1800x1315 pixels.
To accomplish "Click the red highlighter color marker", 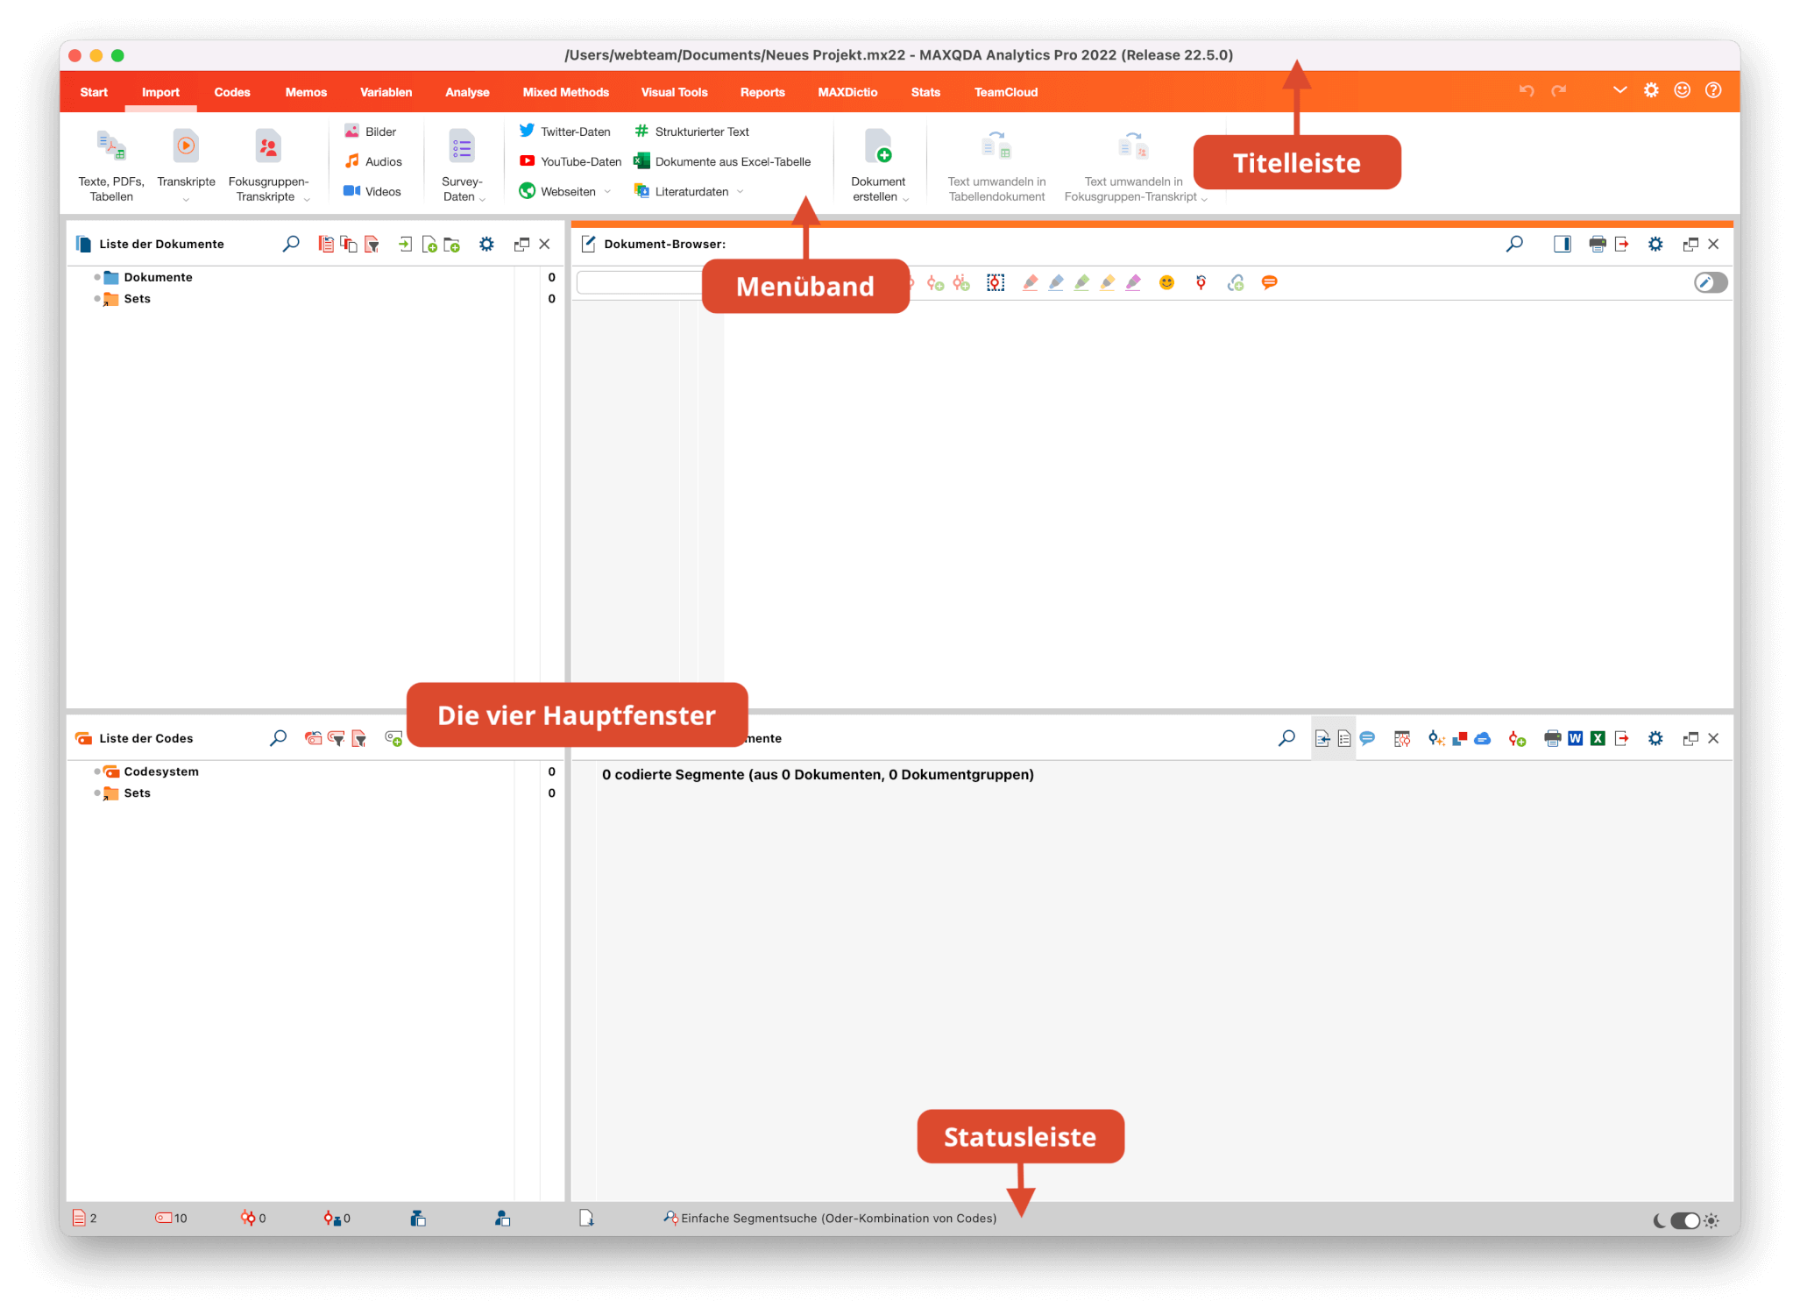I will 1030,282.
